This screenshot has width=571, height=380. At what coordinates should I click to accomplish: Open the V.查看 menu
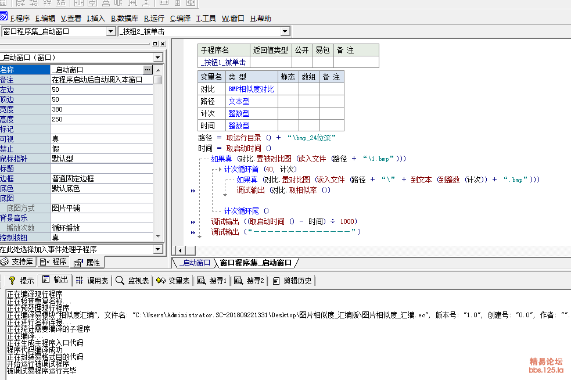pos(71,19)
